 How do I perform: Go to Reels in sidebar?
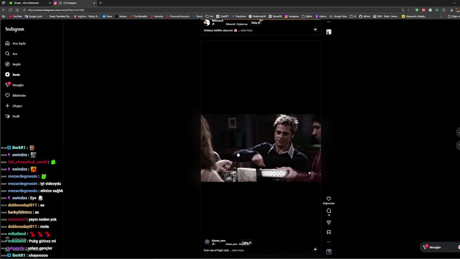click(x=13, y=74)
